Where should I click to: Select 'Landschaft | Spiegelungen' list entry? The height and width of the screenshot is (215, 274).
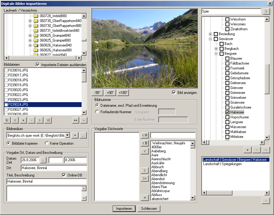[x=222, y=164]
